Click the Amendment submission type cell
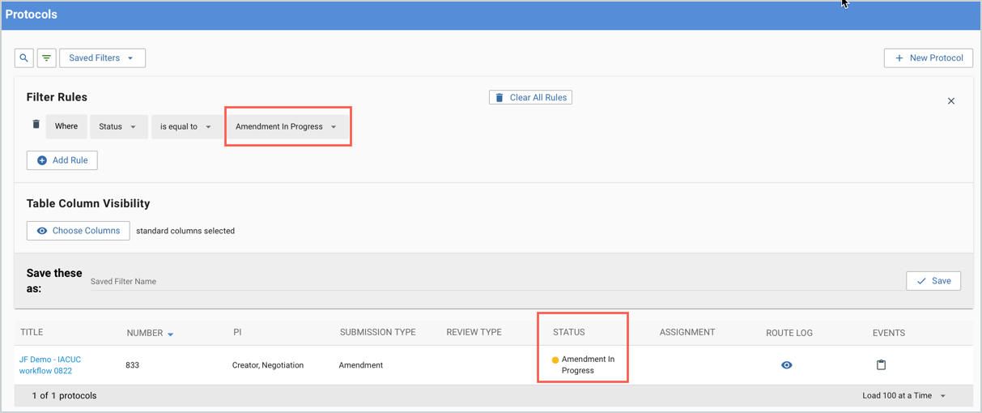This screenshot has width=982, height=413. tap(361, 365)
